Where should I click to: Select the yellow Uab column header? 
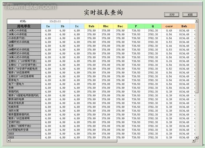[91, 26]
